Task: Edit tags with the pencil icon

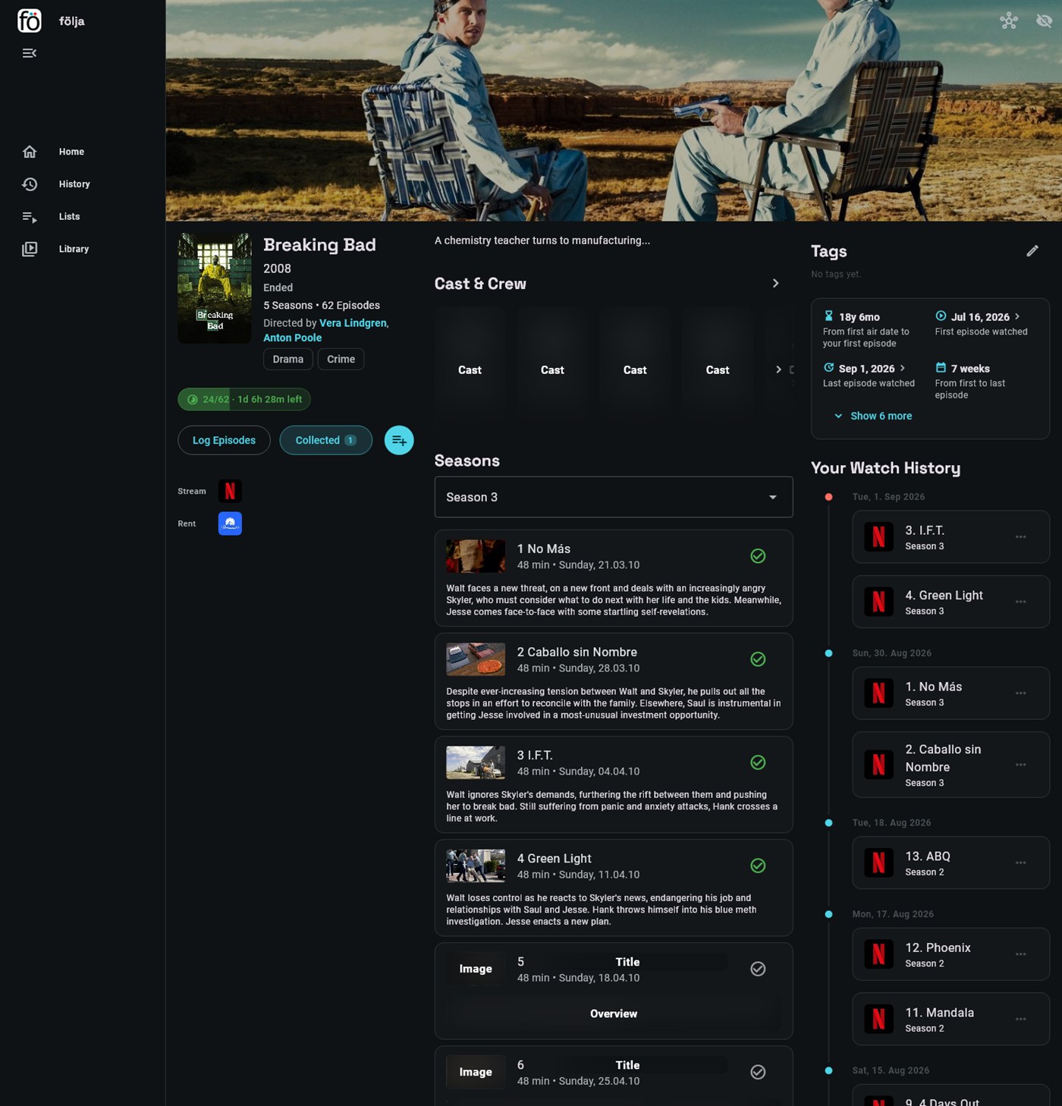Action: (1032, 251)
